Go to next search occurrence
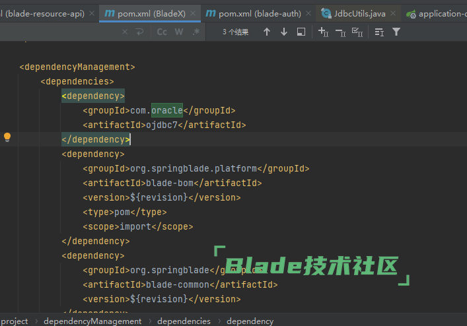The height and width of the screenshot is (326, 467). (284, 32)
